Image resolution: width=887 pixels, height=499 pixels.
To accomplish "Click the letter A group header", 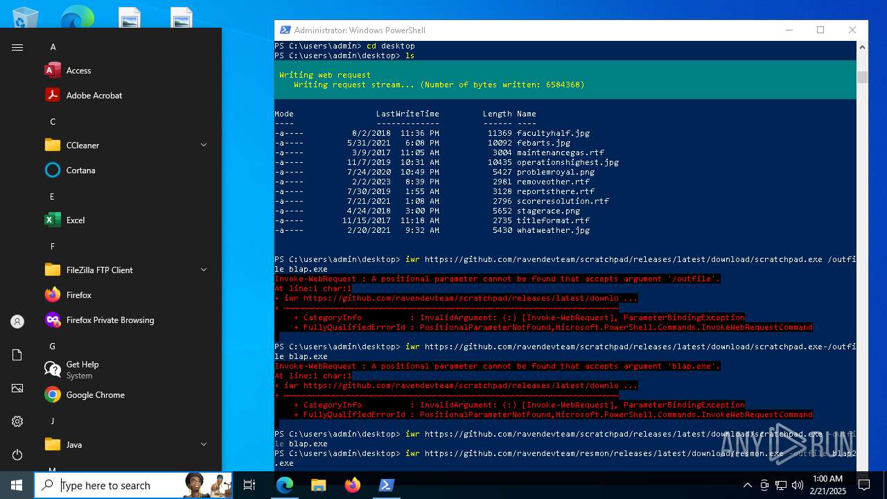I will click(53, 47).
